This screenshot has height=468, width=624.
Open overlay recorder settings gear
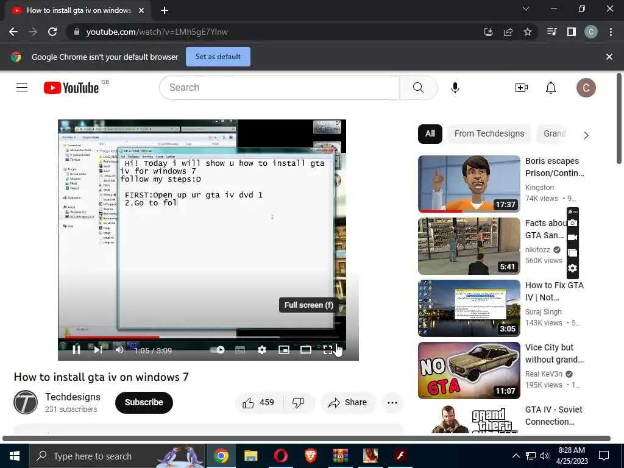[x=572, y=268]
